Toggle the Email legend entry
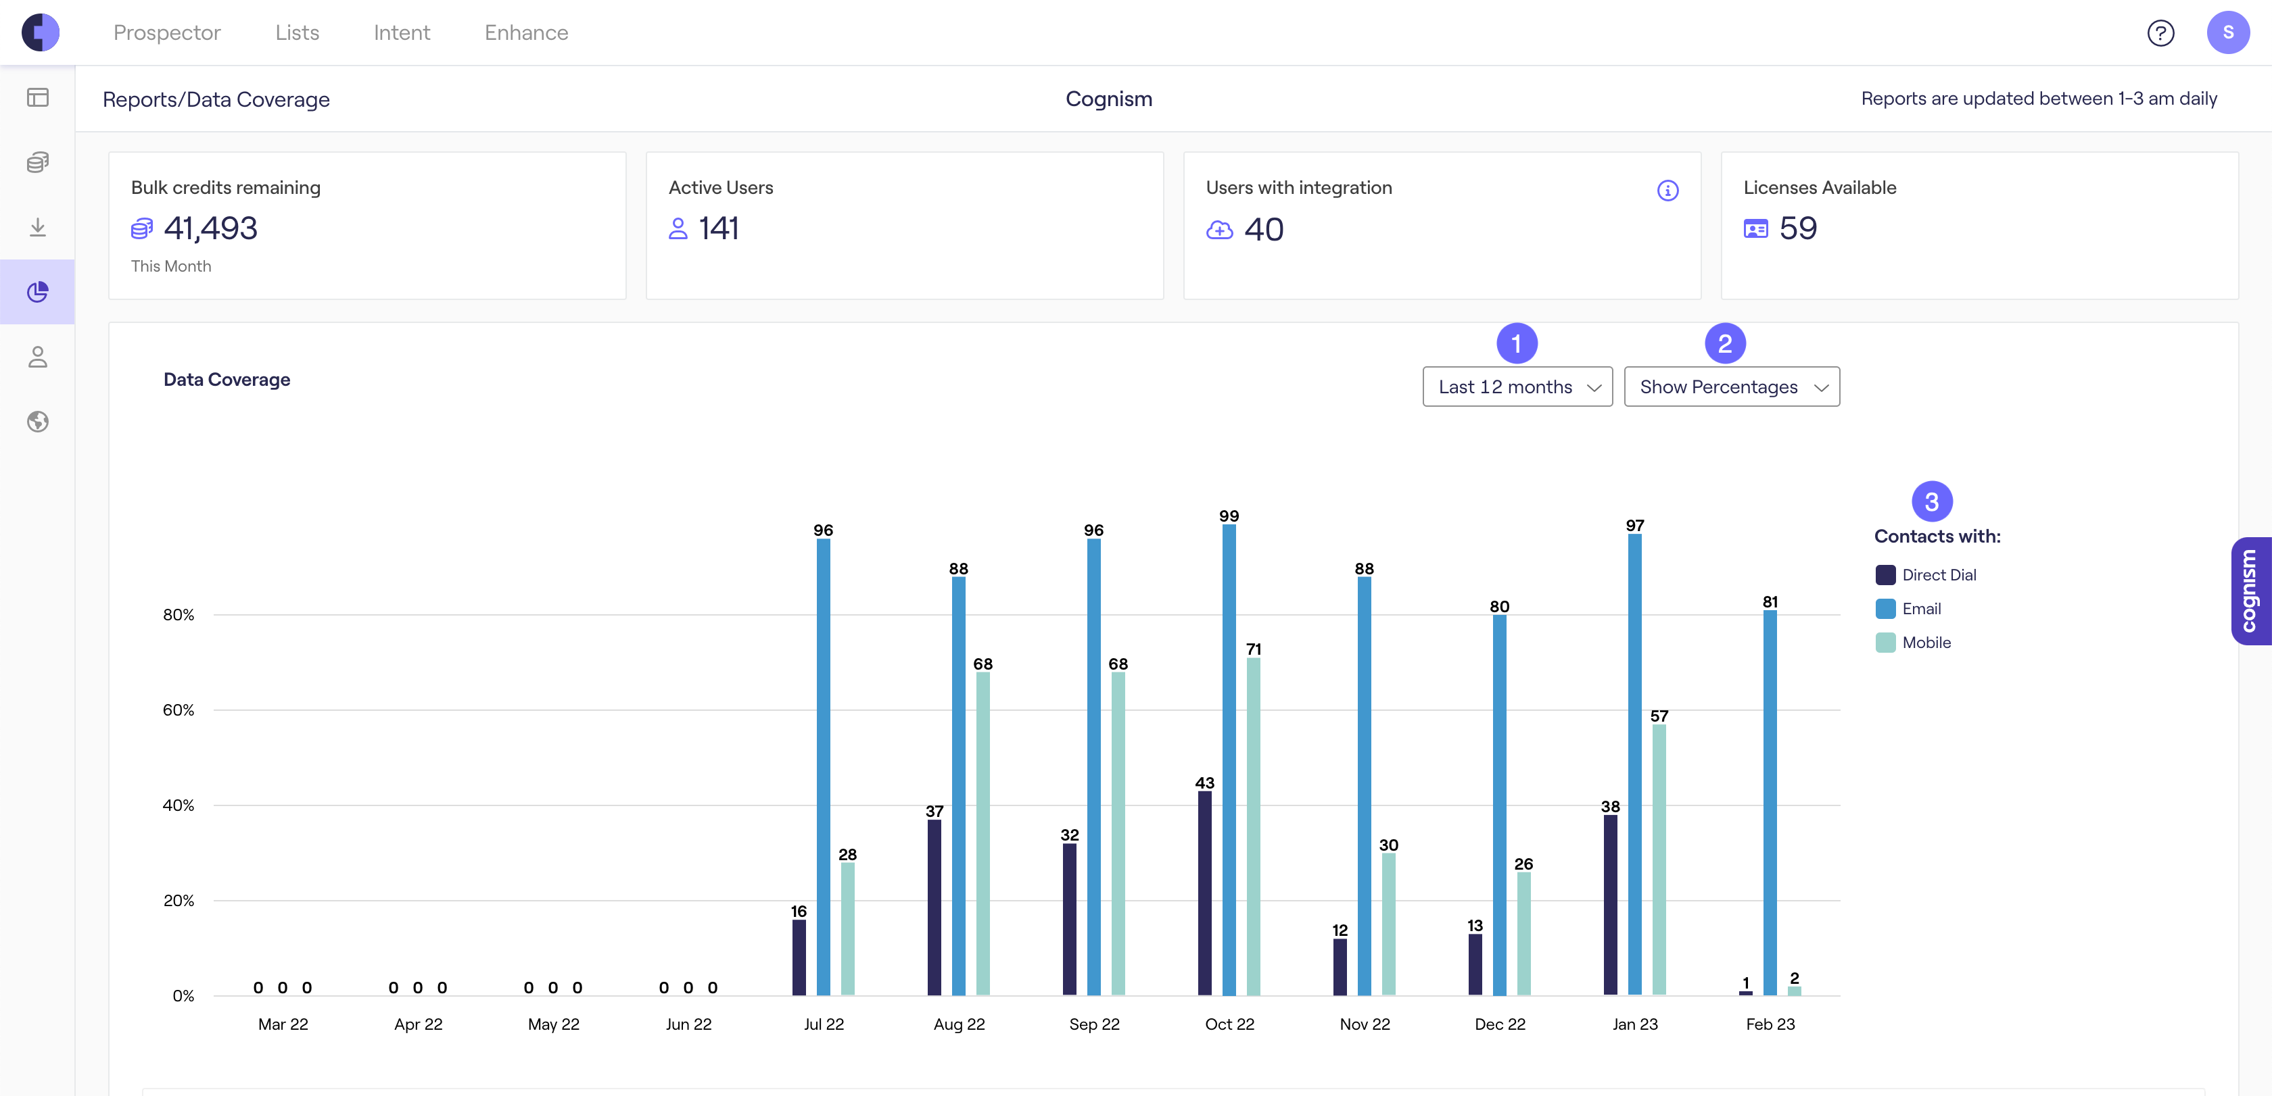Screen dimensions: 2272x1096 [1908, 609]
